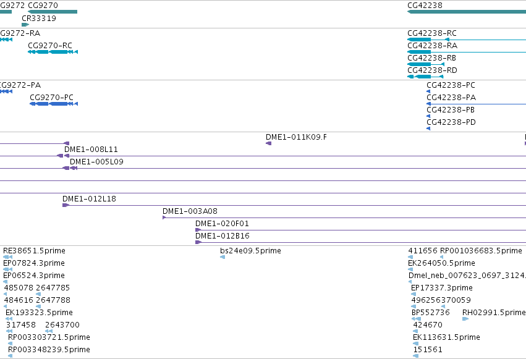The width and height of the screenshot is (526, 359).
Task: Click the bs24e09.5prime arrow marker
Action: pos(223,257)
